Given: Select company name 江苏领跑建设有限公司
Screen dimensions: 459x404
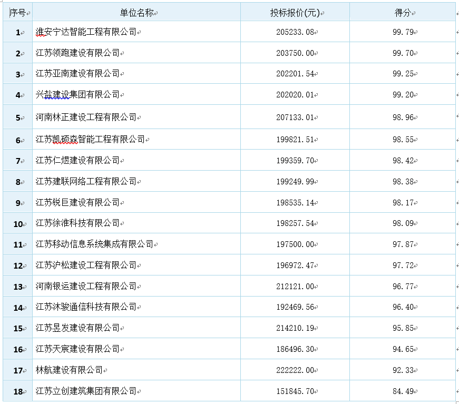Looking at the screenshot, I should pos(77,53).
